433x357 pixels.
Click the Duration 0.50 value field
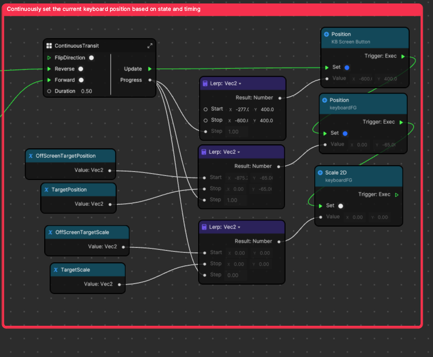point(86,91)
